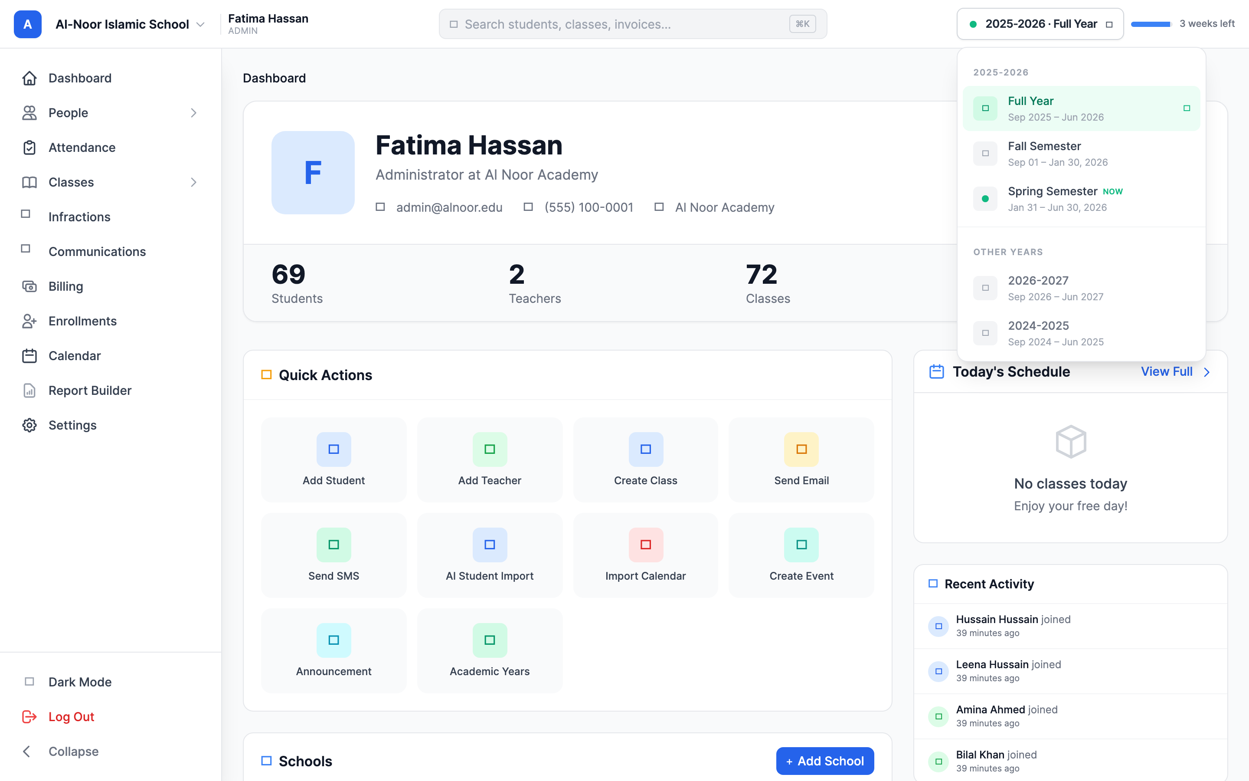The image size is (1249, 781).
Task: Click the AI Student Import icon
Action: (490, 545)
